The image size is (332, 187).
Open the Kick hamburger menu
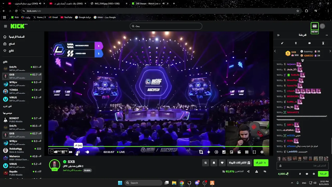[x=5, y=26]
